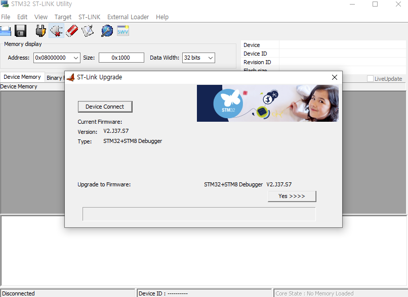This screenshot has height=297, width=408.
Task: Minimize the STM32 ST-LINK Utility window
Action: click(352, 4)
